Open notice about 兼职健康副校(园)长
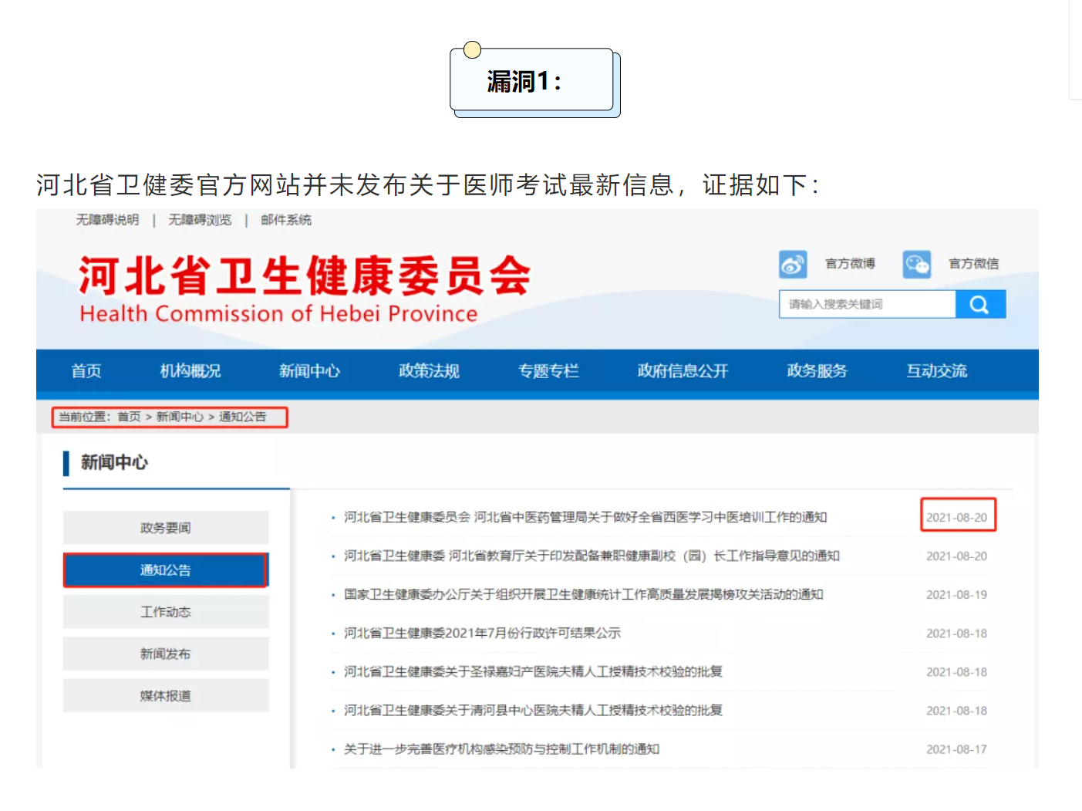The height and width of the screenshot is (811, 1082). [592, 556]
